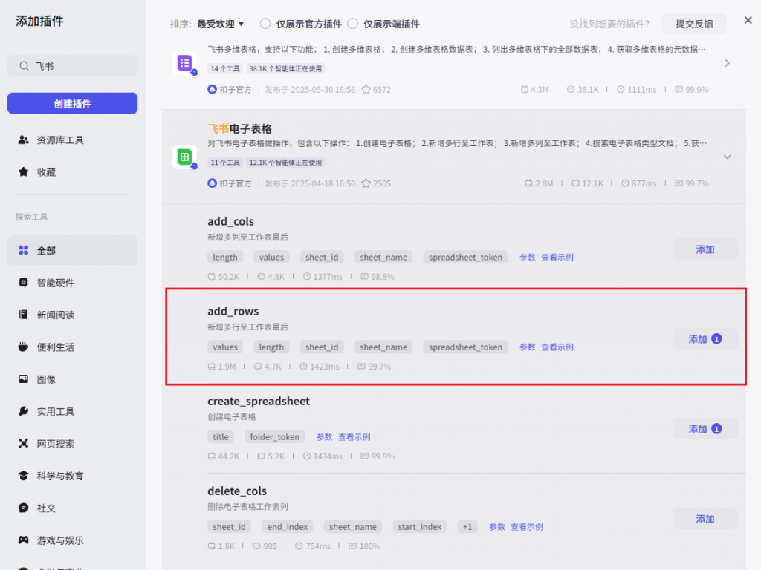This screenshot has height=570, width=761.
Task: Click the 提交反馈 button
Action: coord(695,24)
